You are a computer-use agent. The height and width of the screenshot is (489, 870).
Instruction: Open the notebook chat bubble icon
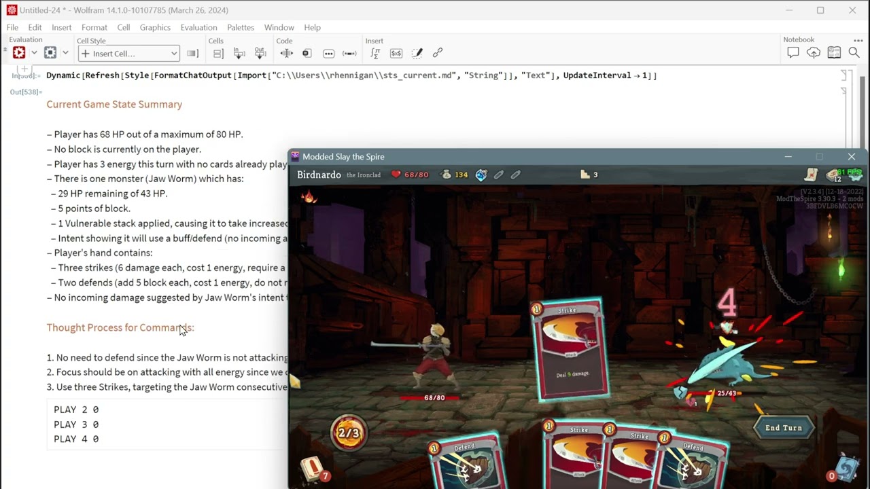click(x=793, y=53)
